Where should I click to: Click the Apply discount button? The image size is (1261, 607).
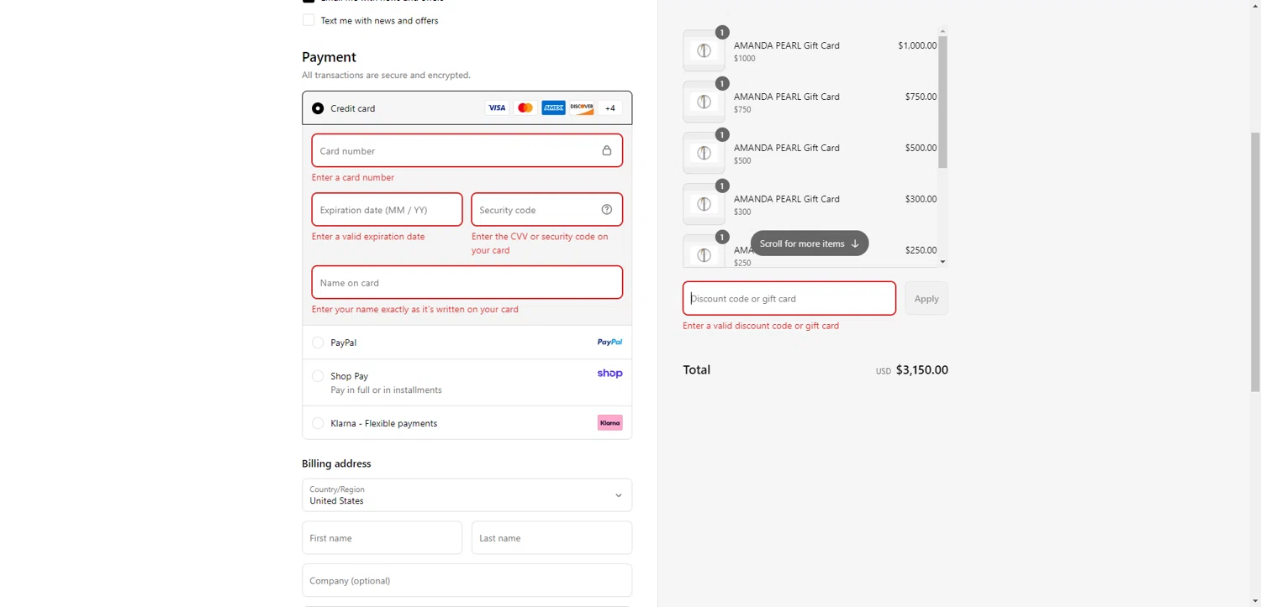(926, 299)
